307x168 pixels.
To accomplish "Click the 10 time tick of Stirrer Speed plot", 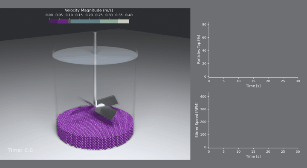I will (238, 151).
